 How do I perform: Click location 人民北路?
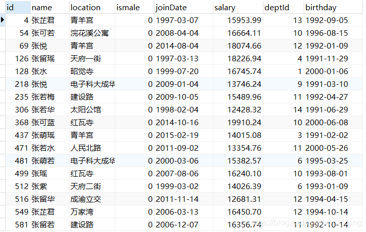(92, 148)
